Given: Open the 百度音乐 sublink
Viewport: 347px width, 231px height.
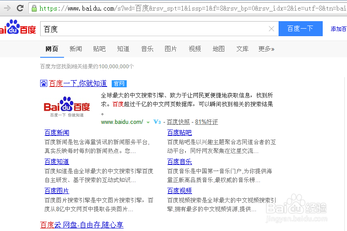Looking at the screenshot, I should (180, 162).
